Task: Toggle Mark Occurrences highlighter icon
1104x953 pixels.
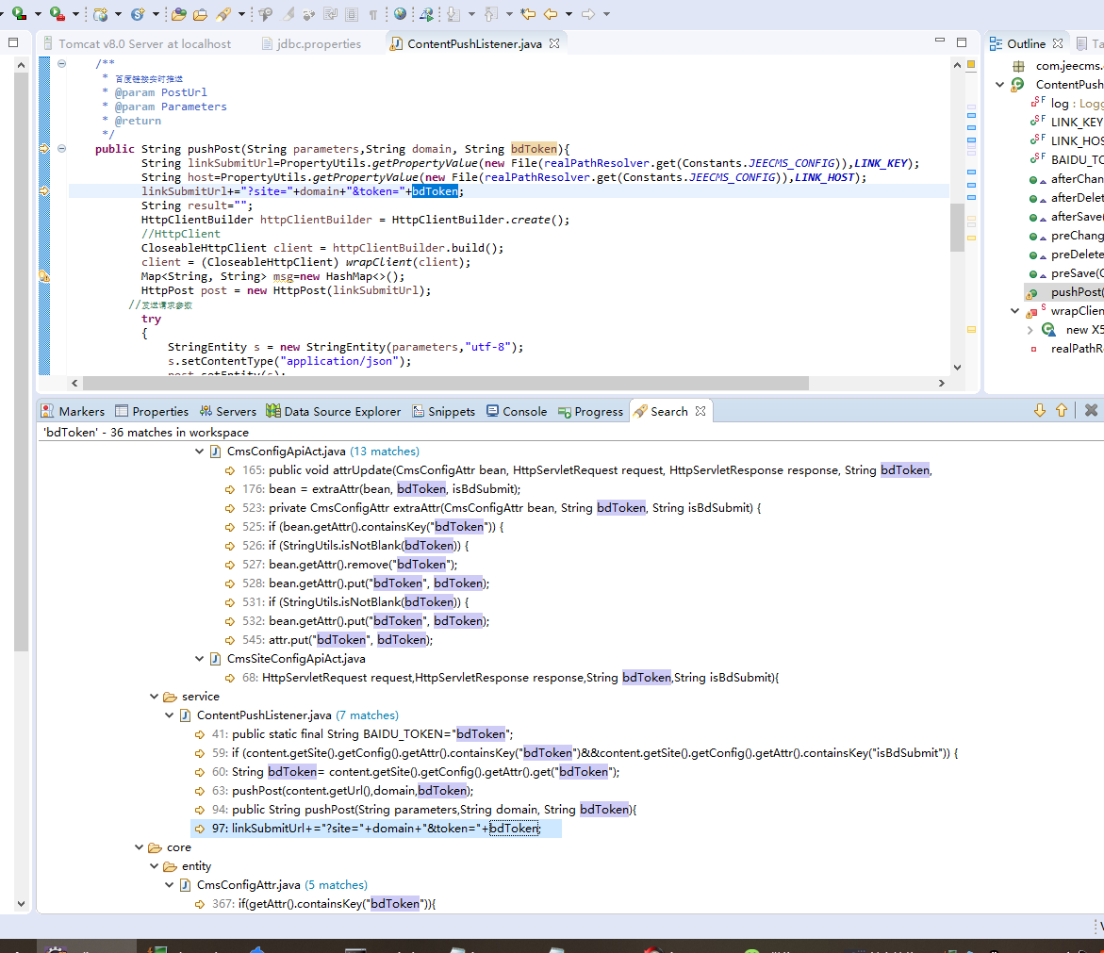Action: pyautogui.click(x=286, y=14)
